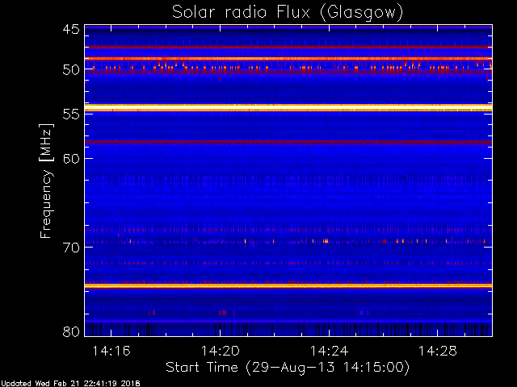Click the y-axis tick label 45

coord(71,29)
